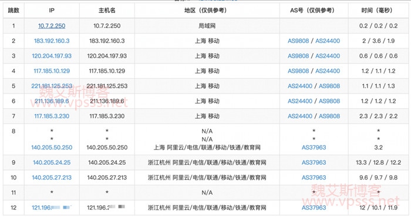Select time cell 0.2 / 0.2 / 0.2
411x217 pixels.
pyautogui.click(x=378, y=26)
